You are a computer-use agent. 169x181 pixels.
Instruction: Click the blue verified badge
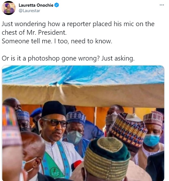click(57, 5)
